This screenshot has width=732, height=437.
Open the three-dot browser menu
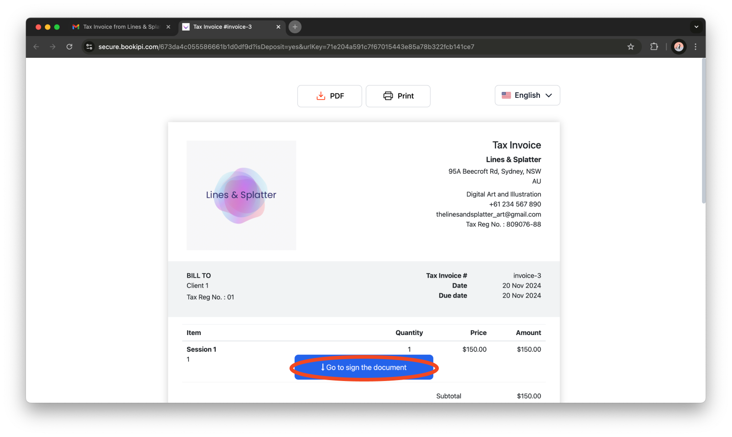tap(695, 47)
